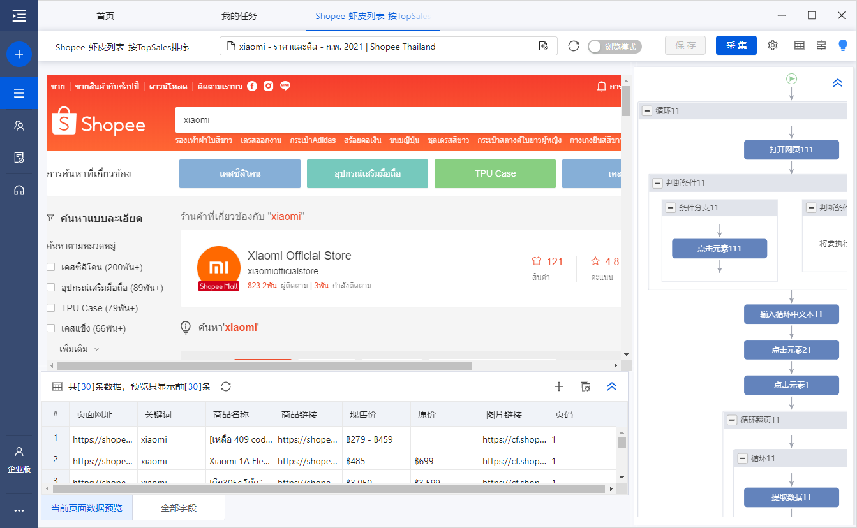This screenshot has width=857, height=528.
Task: Click the 保存 save button
Action: click(x=685, y=45)
